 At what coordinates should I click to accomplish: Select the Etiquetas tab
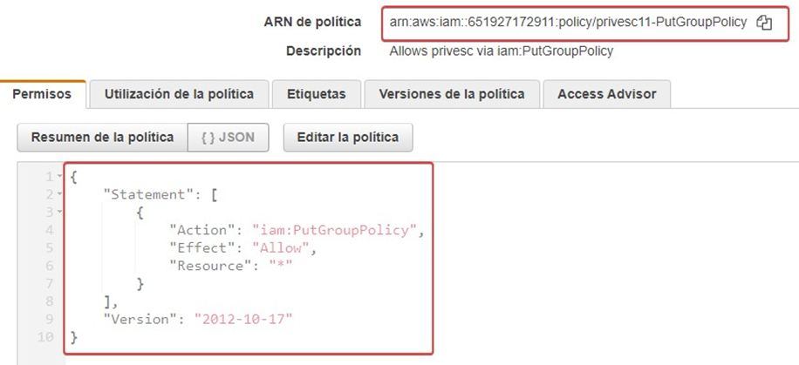(316, 94)
